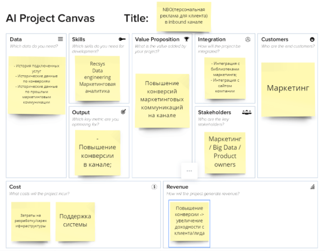
Task: Select the NBO title sticky note
Action: [184, 17]
